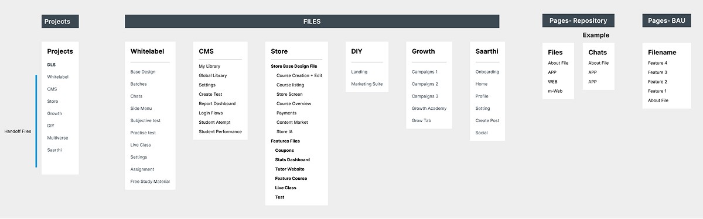703x219 pixels.
Task: Click the wide FILES header banner
Action: click(312, 22)
